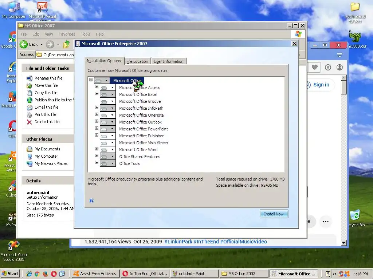
Task: Select the Microsoft Office InfoPath tree item
Action: (141, 108)
